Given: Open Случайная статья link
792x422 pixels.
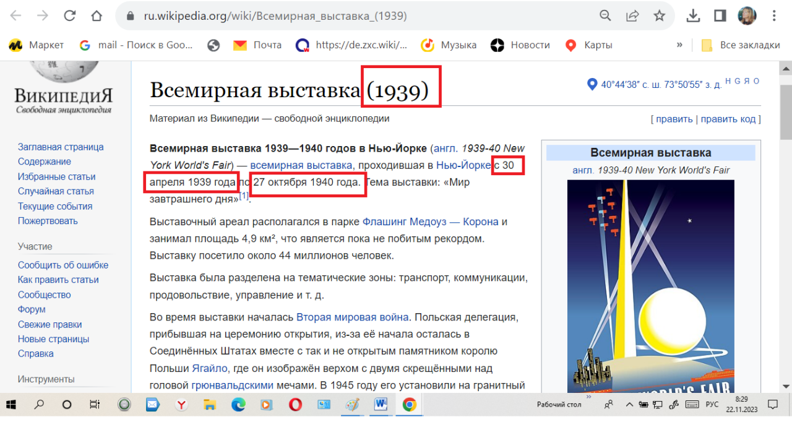Looking at the screenshot, I should (56, 191).
